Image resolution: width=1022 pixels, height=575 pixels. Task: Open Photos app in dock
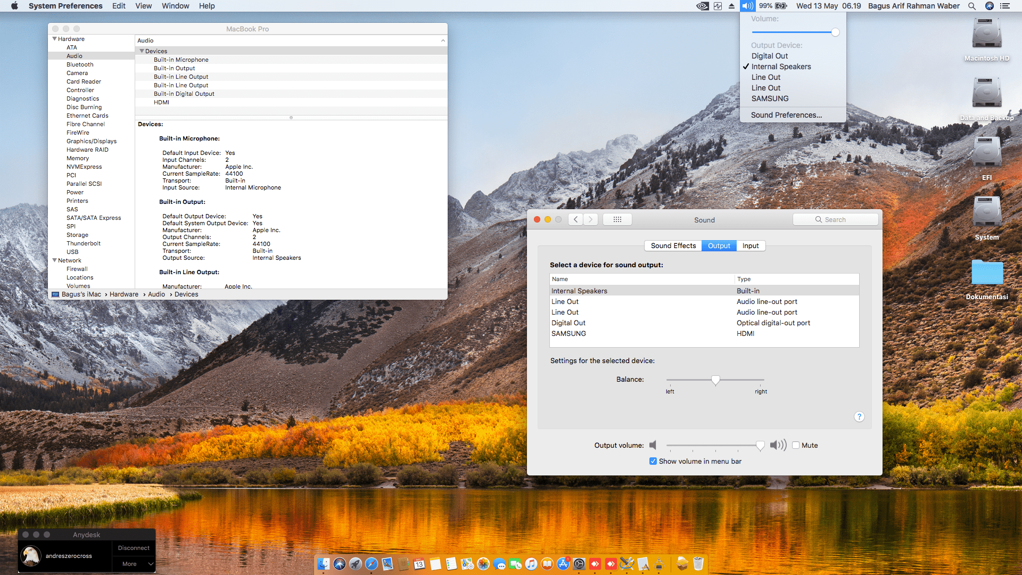click(483, 564)
